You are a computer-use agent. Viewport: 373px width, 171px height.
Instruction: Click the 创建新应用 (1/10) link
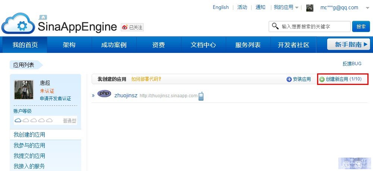344,79
